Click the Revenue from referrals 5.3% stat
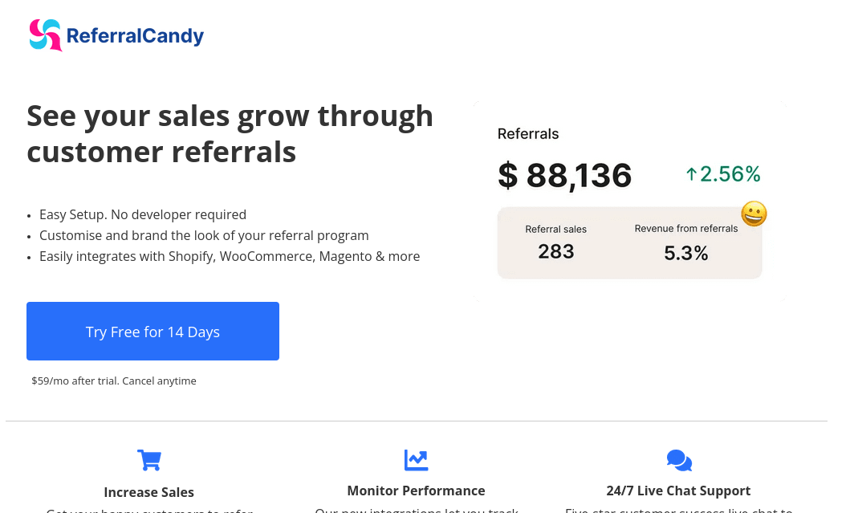This screenshot has height=513, width=850. (685, 243)
